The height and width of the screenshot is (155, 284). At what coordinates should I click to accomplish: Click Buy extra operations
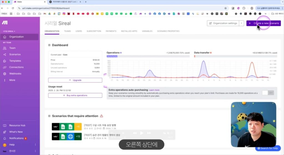coord(75,95)
